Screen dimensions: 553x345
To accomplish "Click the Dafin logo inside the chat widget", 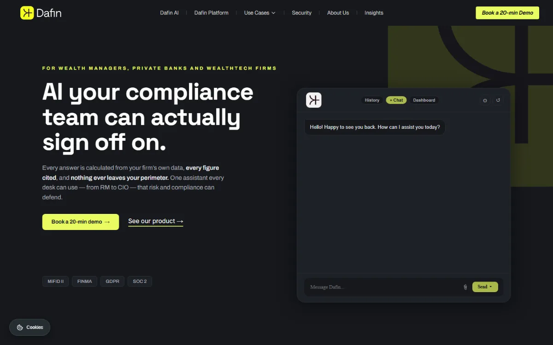I will [x=314, y=100].
